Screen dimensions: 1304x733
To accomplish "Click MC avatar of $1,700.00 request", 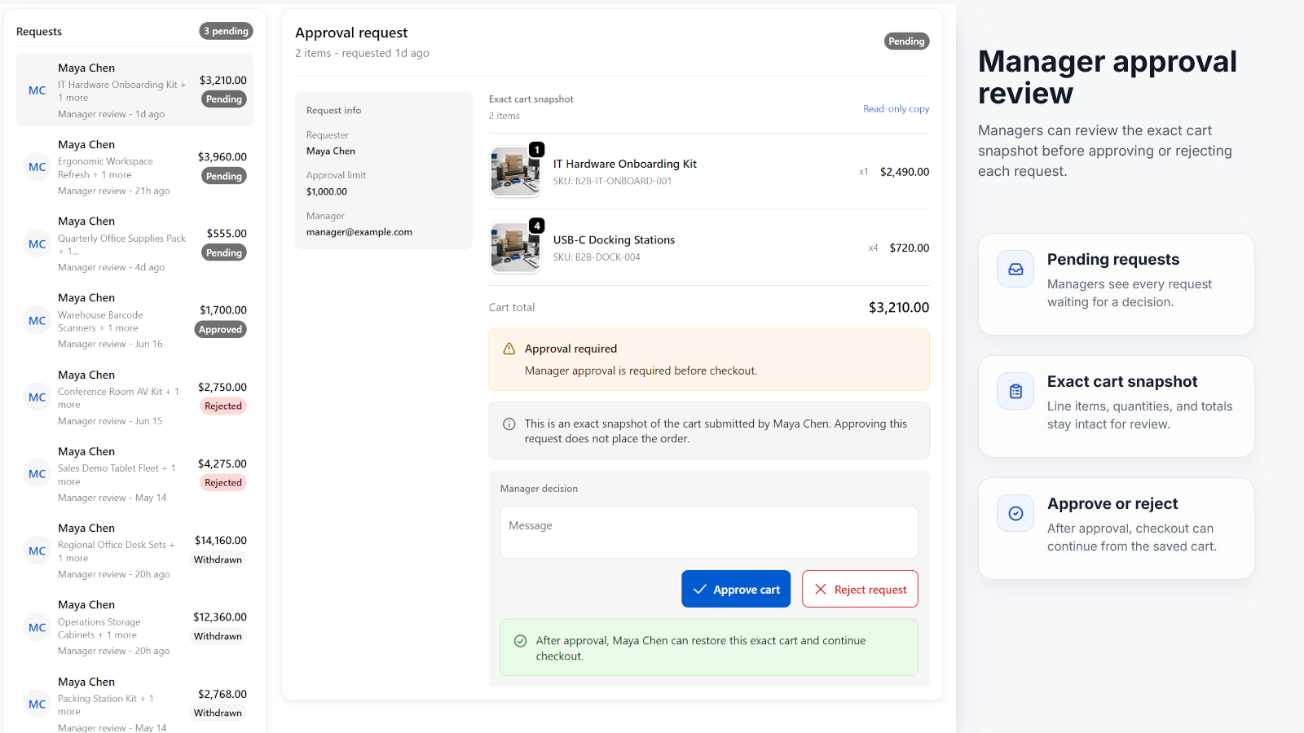I will click(x=37, y=321).
